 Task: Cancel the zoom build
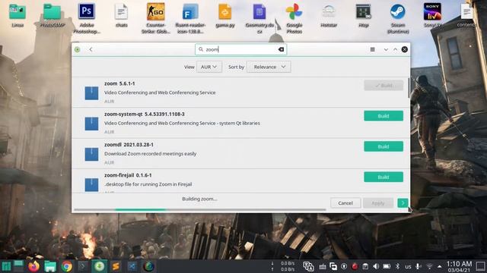point(345,203)
